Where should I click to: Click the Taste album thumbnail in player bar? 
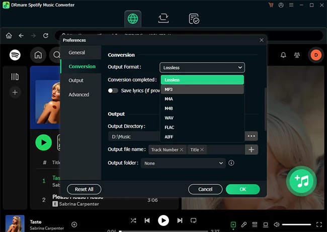(15, 223)
